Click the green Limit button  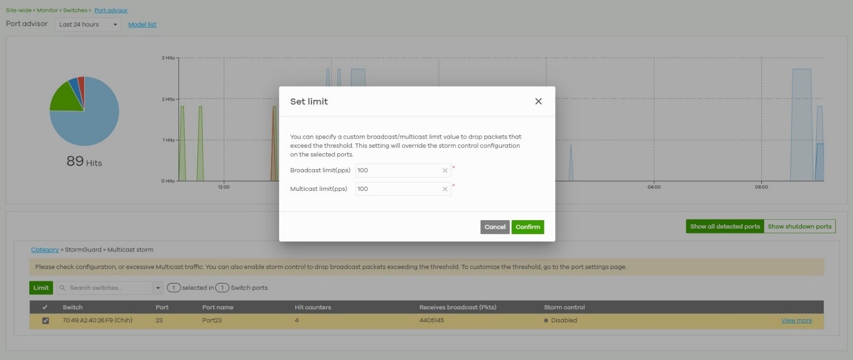(x=41, y=288)
